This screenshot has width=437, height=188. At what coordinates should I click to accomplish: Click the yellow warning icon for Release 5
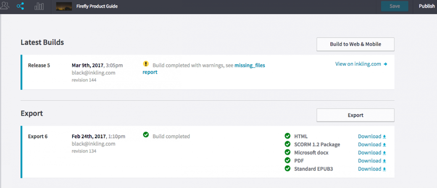pos(146,64)
